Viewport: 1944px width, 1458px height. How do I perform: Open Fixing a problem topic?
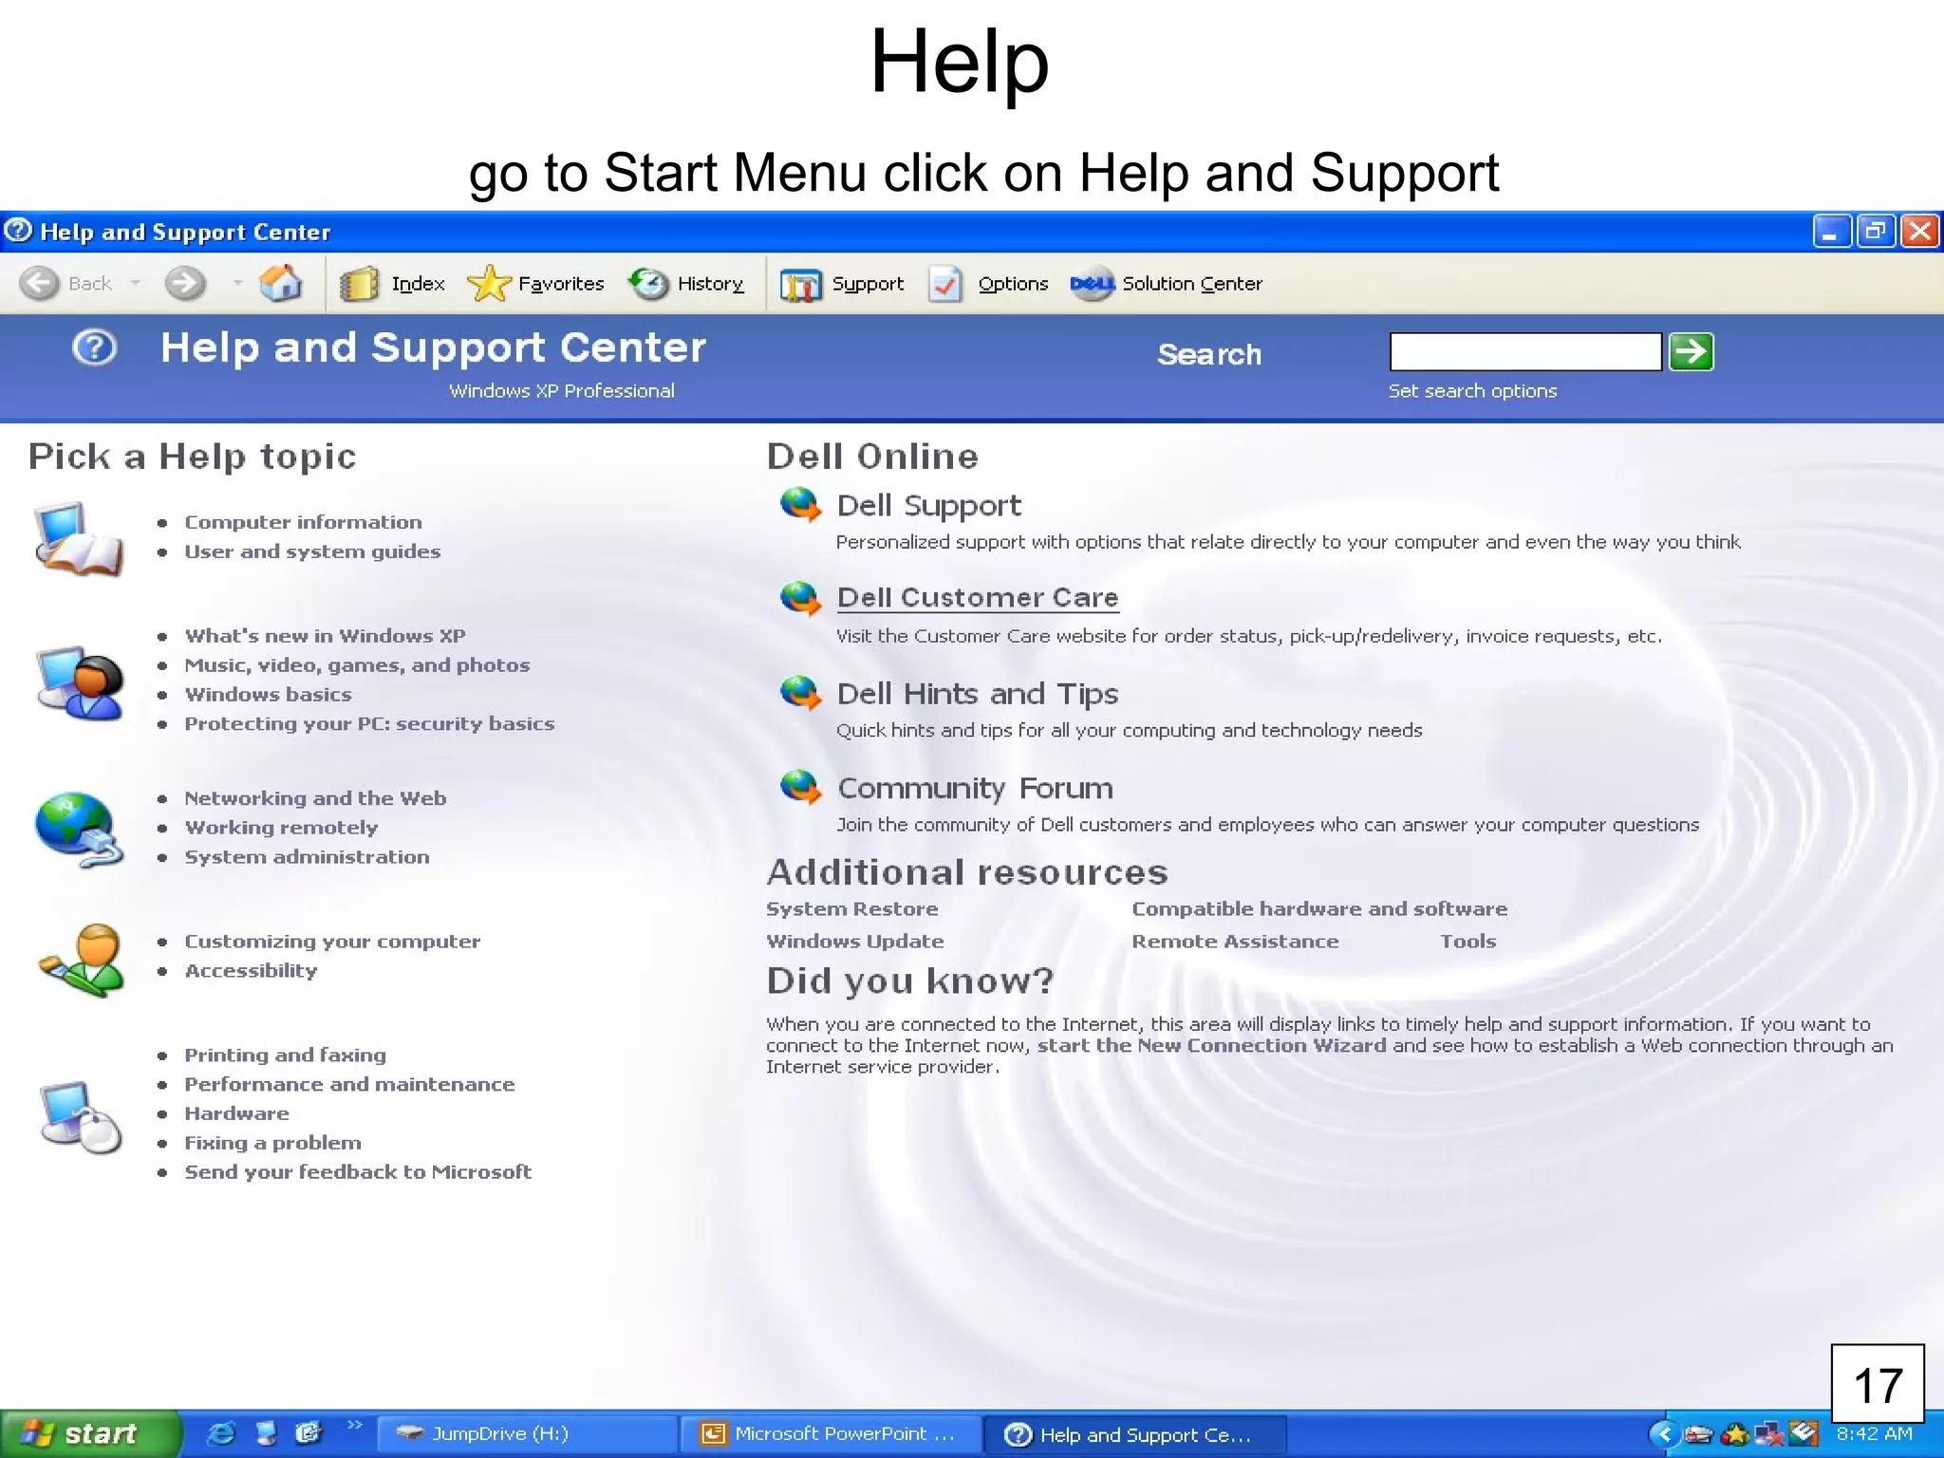tap(272, 1144)
